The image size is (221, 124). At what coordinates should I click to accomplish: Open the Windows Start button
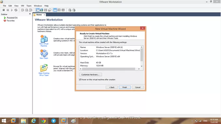tap(4, 121)
